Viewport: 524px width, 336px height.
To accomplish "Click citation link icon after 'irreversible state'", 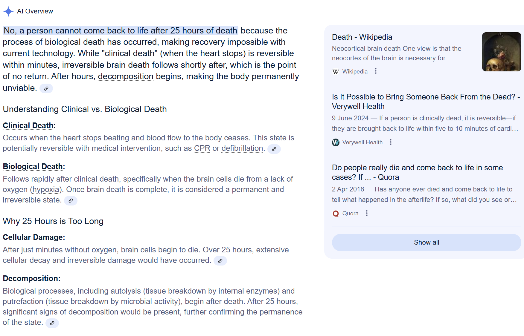I will point(71,200).
